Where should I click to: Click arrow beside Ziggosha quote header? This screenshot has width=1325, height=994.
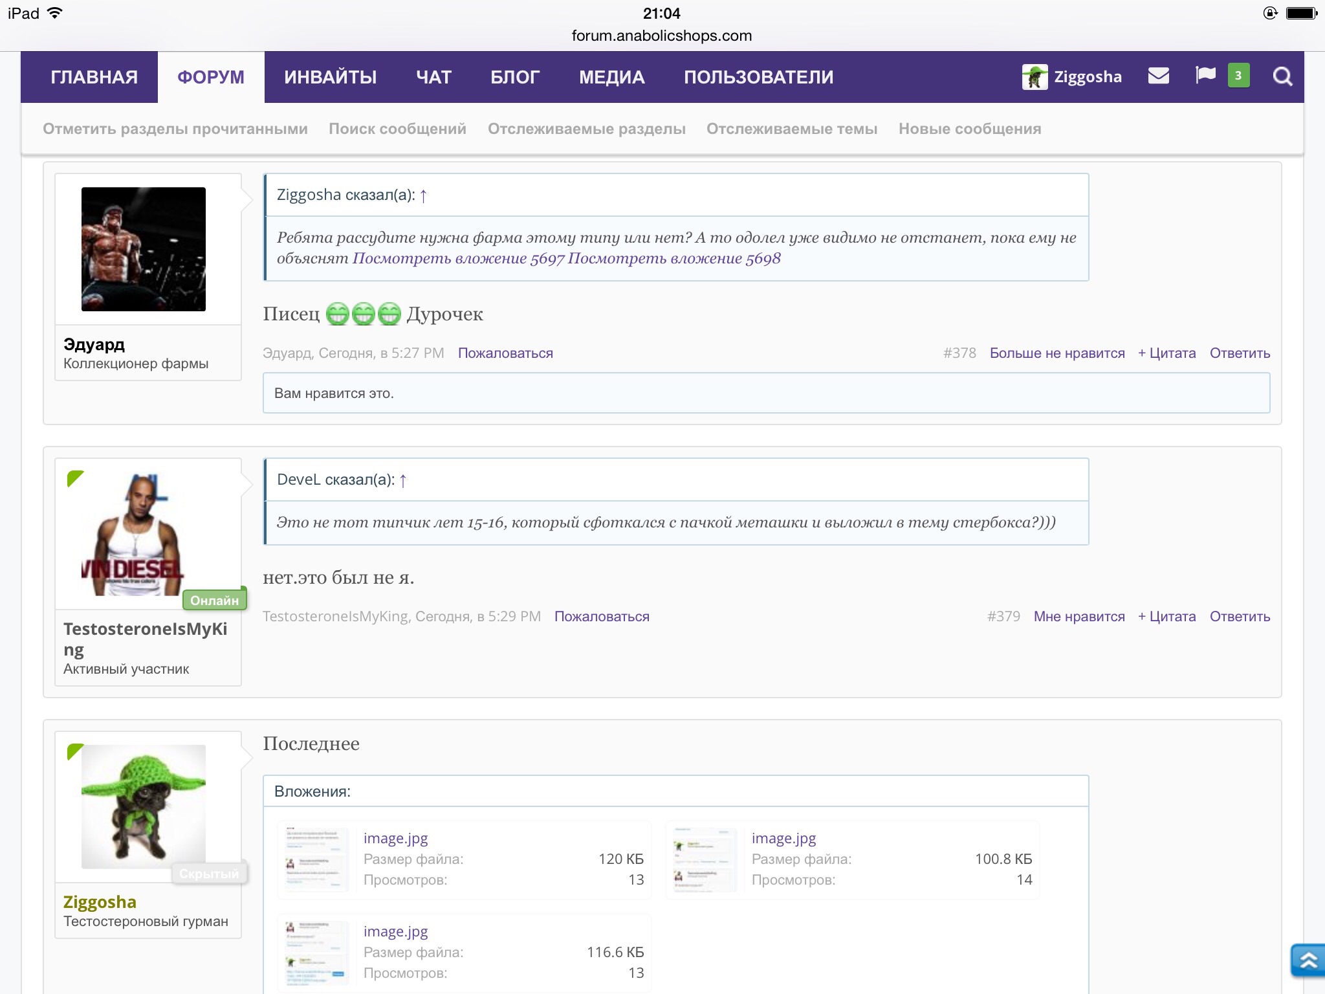point(423,195)
